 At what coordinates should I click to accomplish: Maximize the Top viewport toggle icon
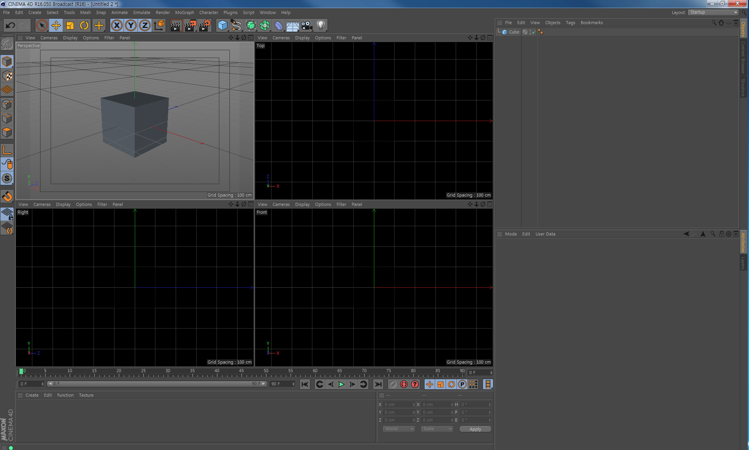(x=490, y=38)
